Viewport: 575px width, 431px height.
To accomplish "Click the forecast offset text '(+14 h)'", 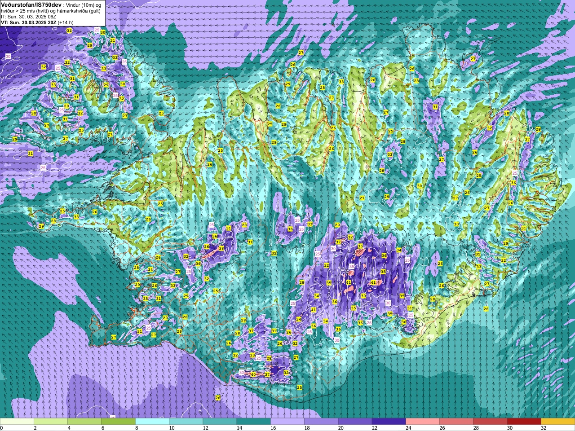I will 66,22.
